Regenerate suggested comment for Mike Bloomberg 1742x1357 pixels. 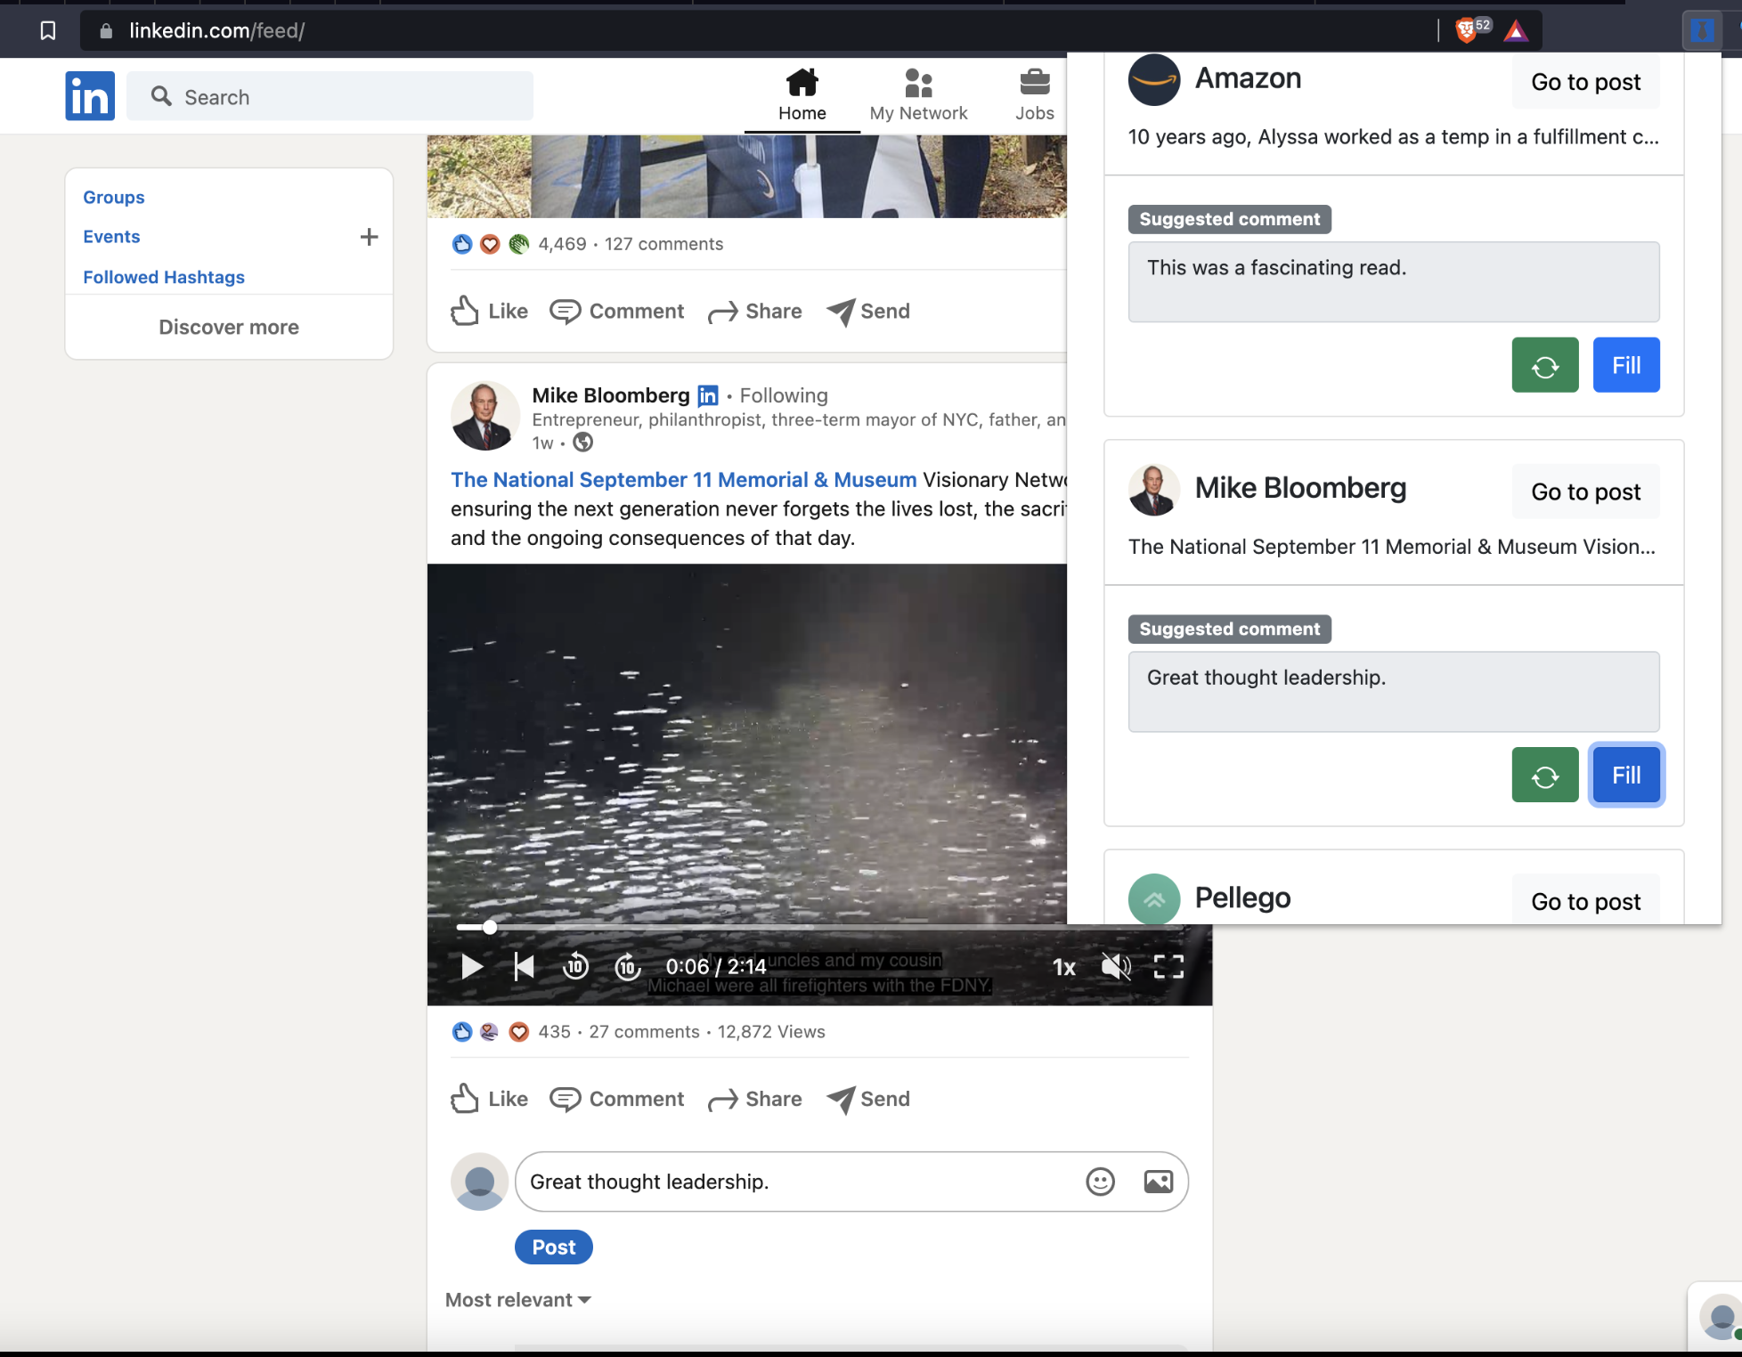[1544, 776]
